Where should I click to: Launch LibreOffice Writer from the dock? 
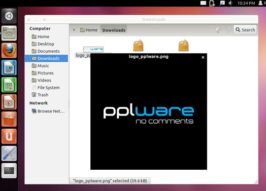pyautogui.click(x=9, y=67)
